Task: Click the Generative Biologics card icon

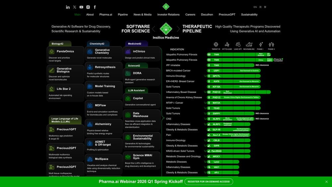Action: tap(52, 70)
